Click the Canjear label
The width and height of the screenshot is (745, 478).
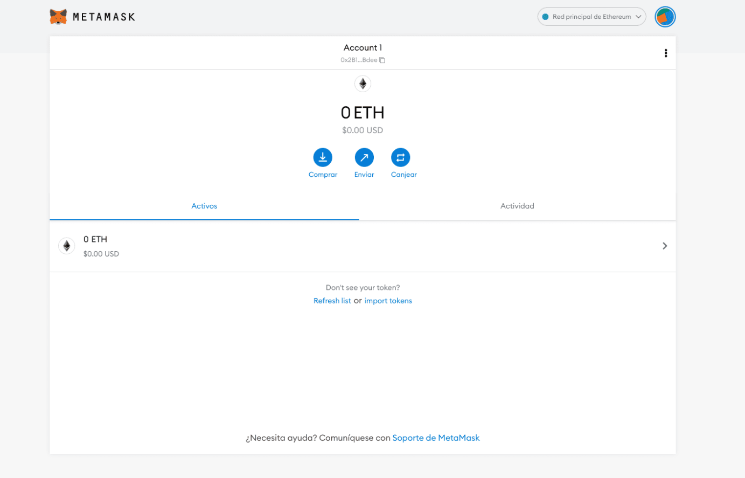pyautogui.click(x=404, y=175)
